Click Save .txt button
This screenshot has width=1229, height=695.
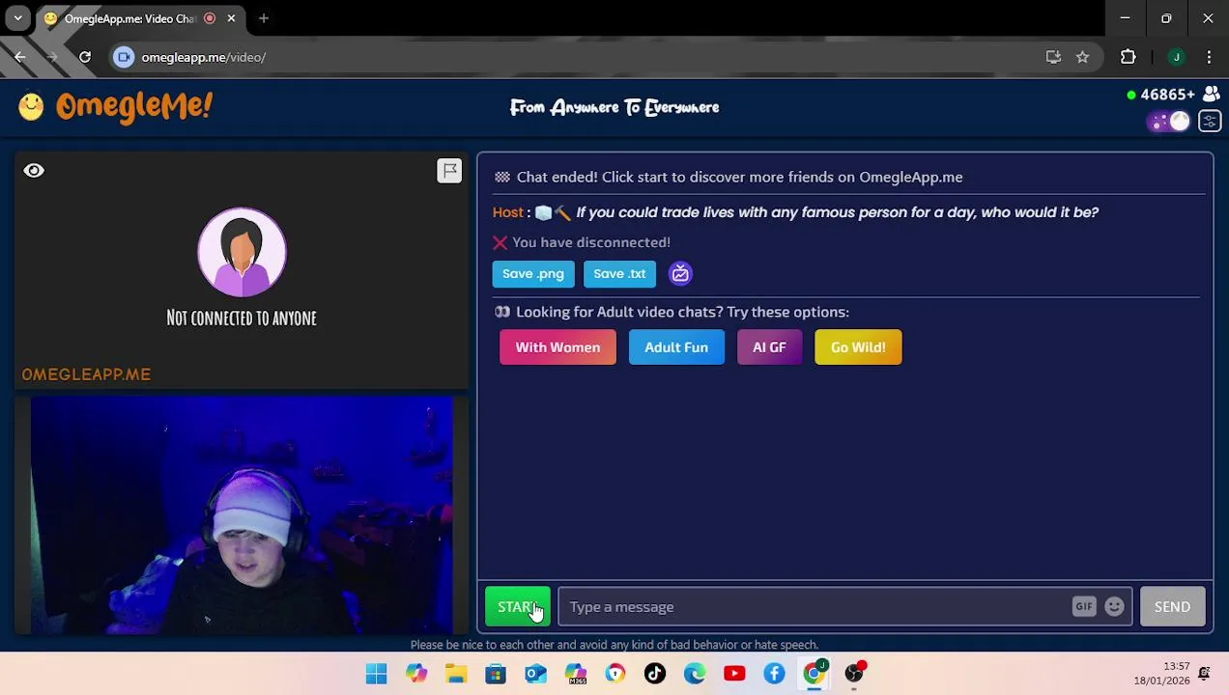[619, 274]
